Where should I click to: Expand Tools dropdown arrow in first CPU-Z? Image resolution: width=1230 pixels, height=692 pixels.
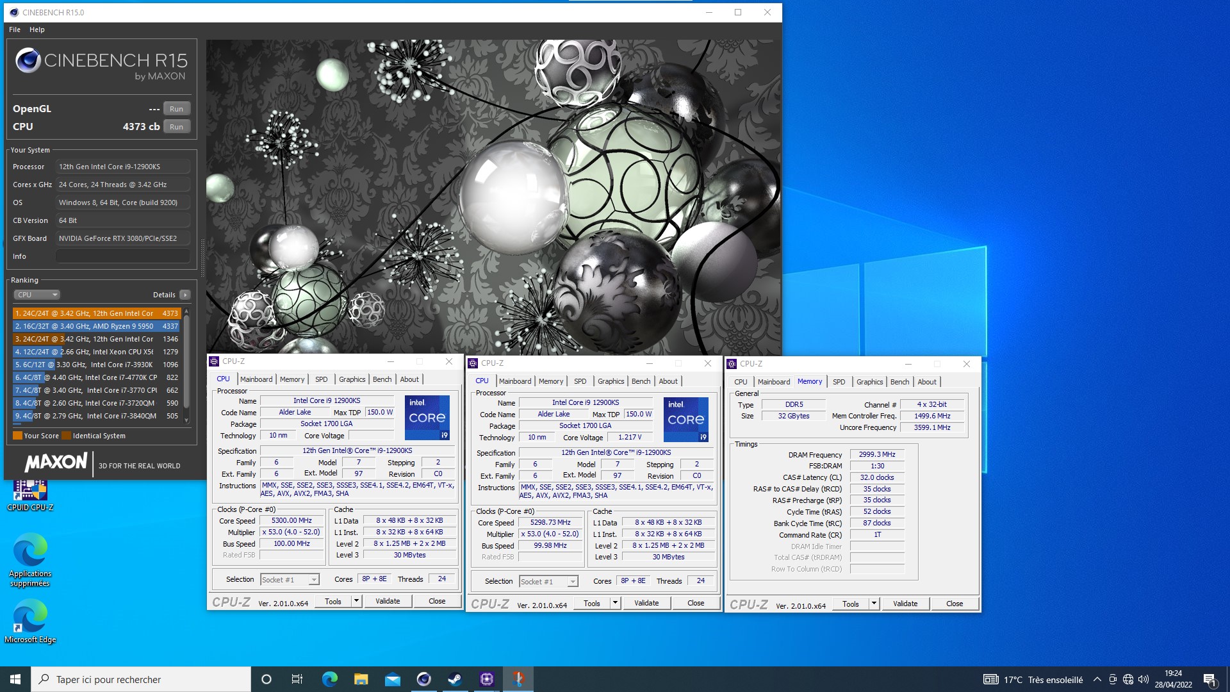tap(357, 601)
